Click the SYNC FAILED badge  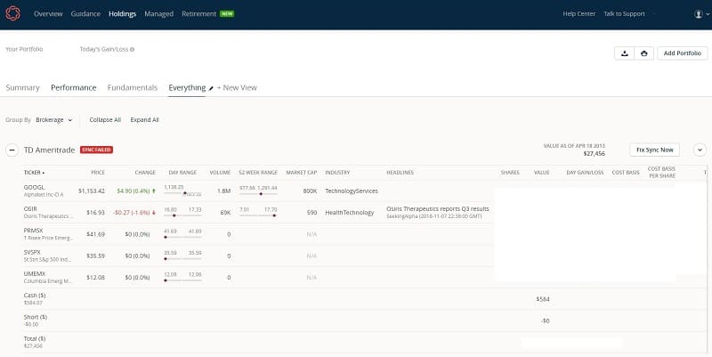point(96,150)
